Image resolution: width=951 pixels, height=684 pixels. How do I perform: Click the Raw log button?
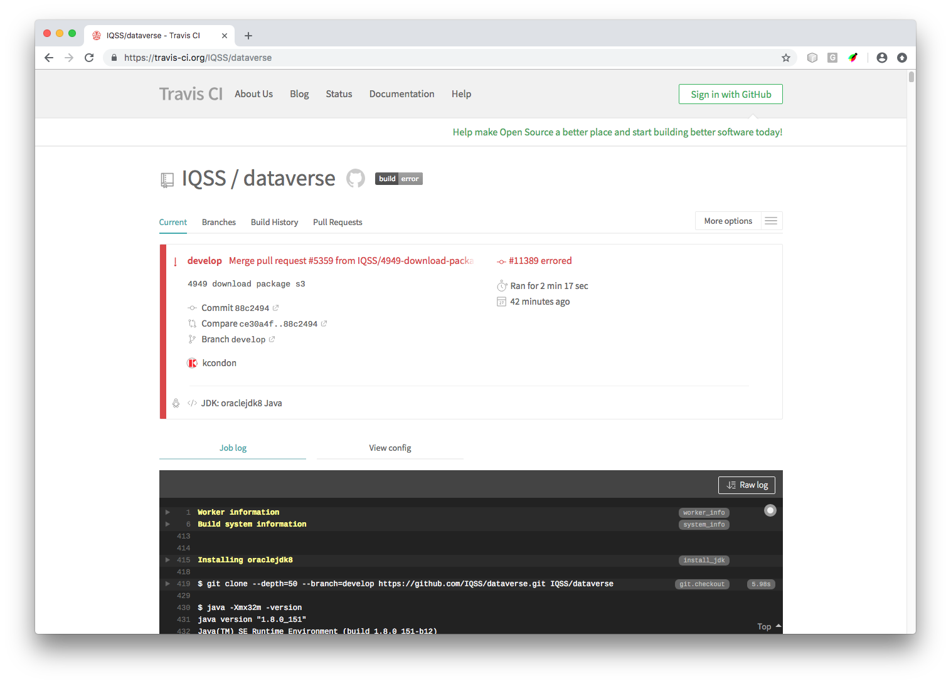tap(746, 485)
